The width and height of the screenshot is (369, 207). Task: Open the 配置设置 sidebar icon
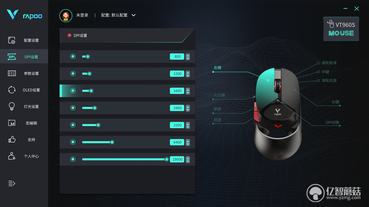coord(12,40)
